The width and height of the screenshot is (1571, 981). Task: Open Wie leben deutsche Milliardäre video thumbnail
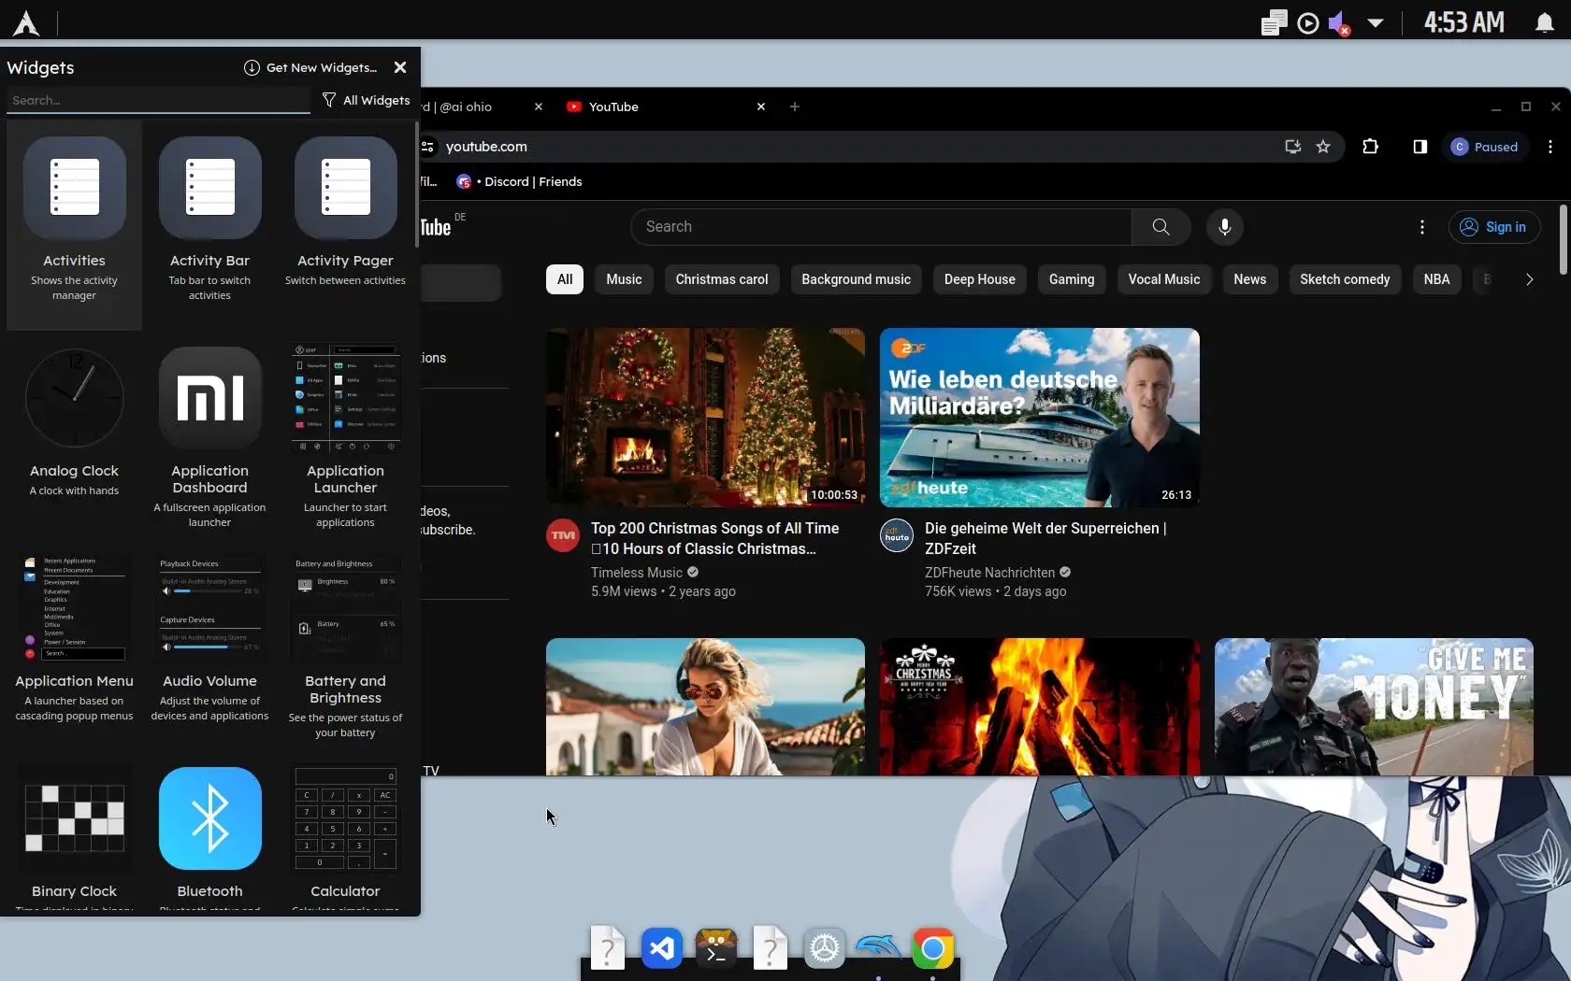click(1040, 418)
